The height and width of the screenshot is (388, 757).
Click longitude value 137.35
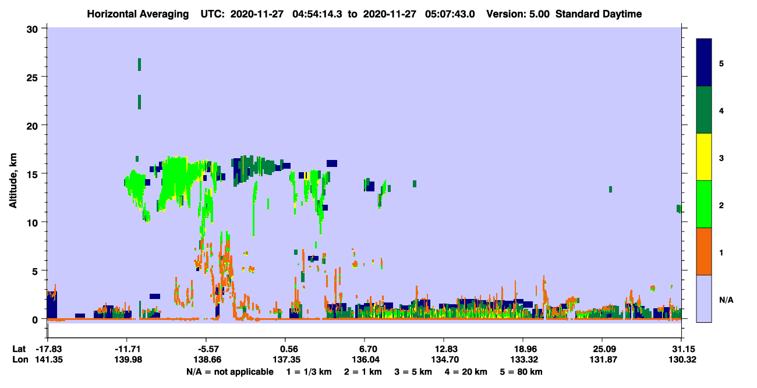point(285,360)
